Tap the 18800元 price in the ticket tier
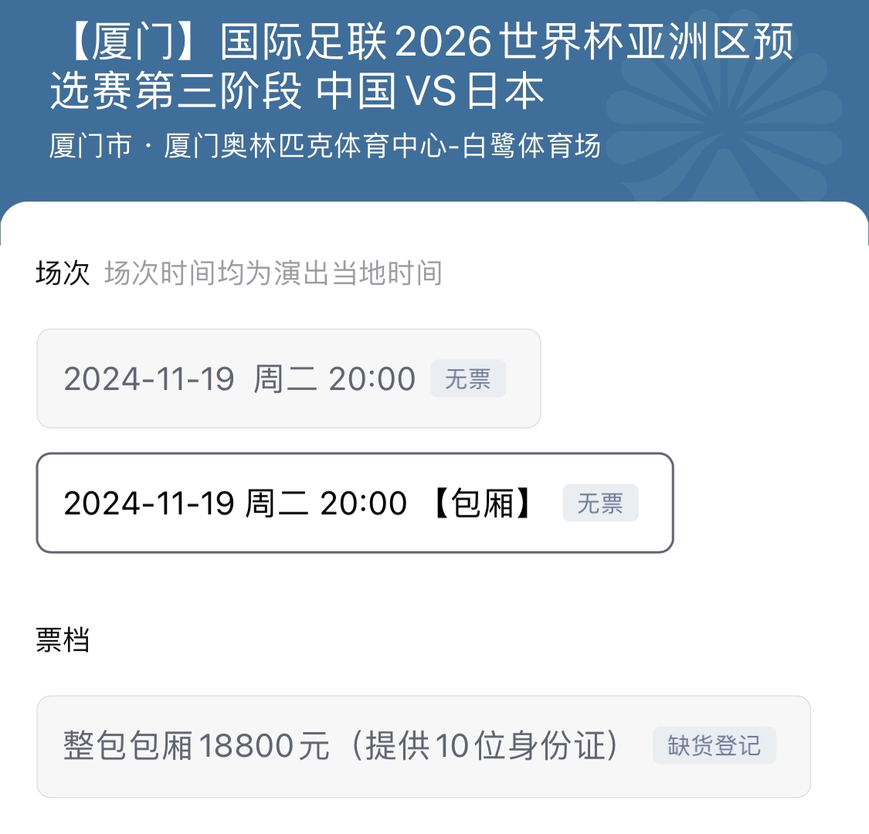Screen dimensions: 869x834 (x=264, y=746)
